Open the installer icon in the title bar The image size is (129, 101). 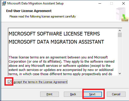[x=4, y=3]
